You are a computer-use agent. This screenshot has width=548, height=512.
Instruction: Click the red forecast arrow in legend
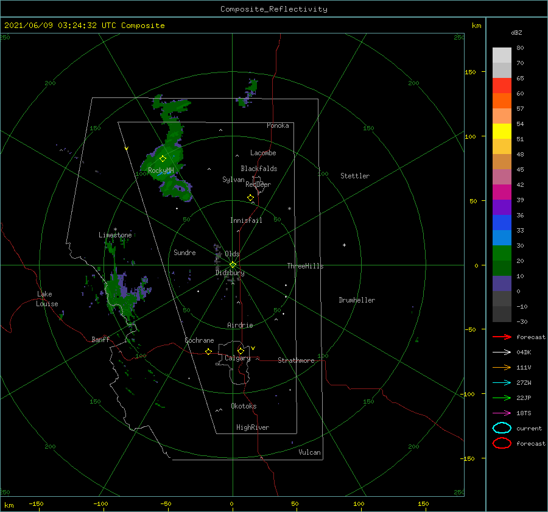coord(502,337)
